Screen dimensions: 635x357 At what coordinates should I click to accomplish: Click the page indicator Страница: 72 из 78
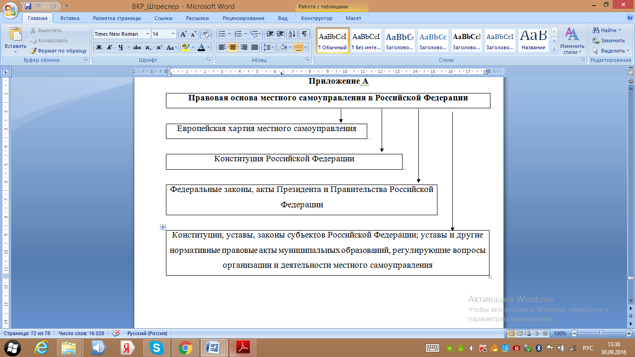pos(27,333)
